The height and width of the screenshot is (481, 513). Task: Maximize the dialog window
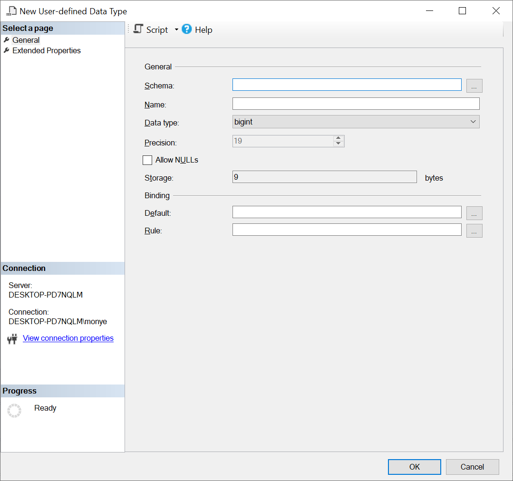click(462, 11)
